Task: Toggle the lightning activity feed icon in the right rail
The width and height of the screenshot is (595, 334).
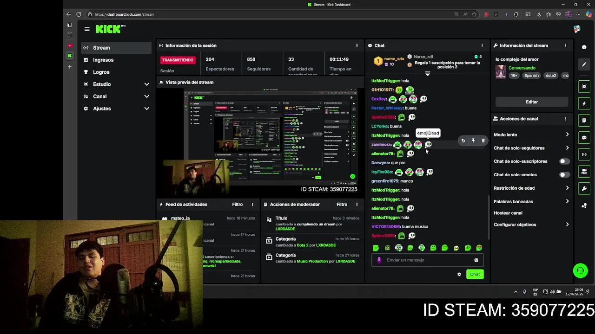Action: 584,103
